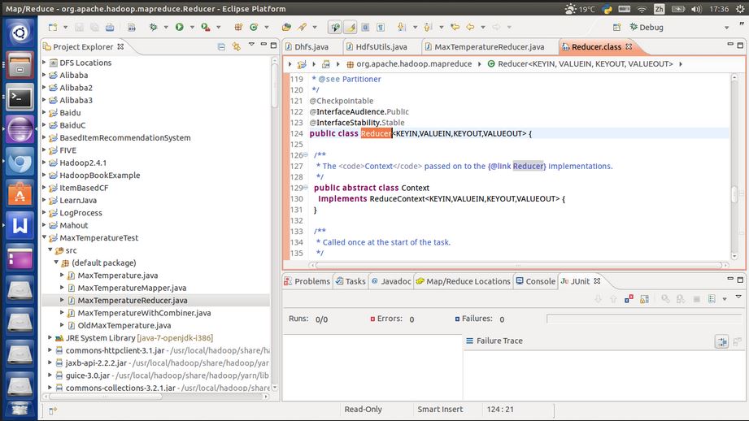Collapse the src folder node
Viewport: 749px width, 421px height.
click(x=50, y=250)
